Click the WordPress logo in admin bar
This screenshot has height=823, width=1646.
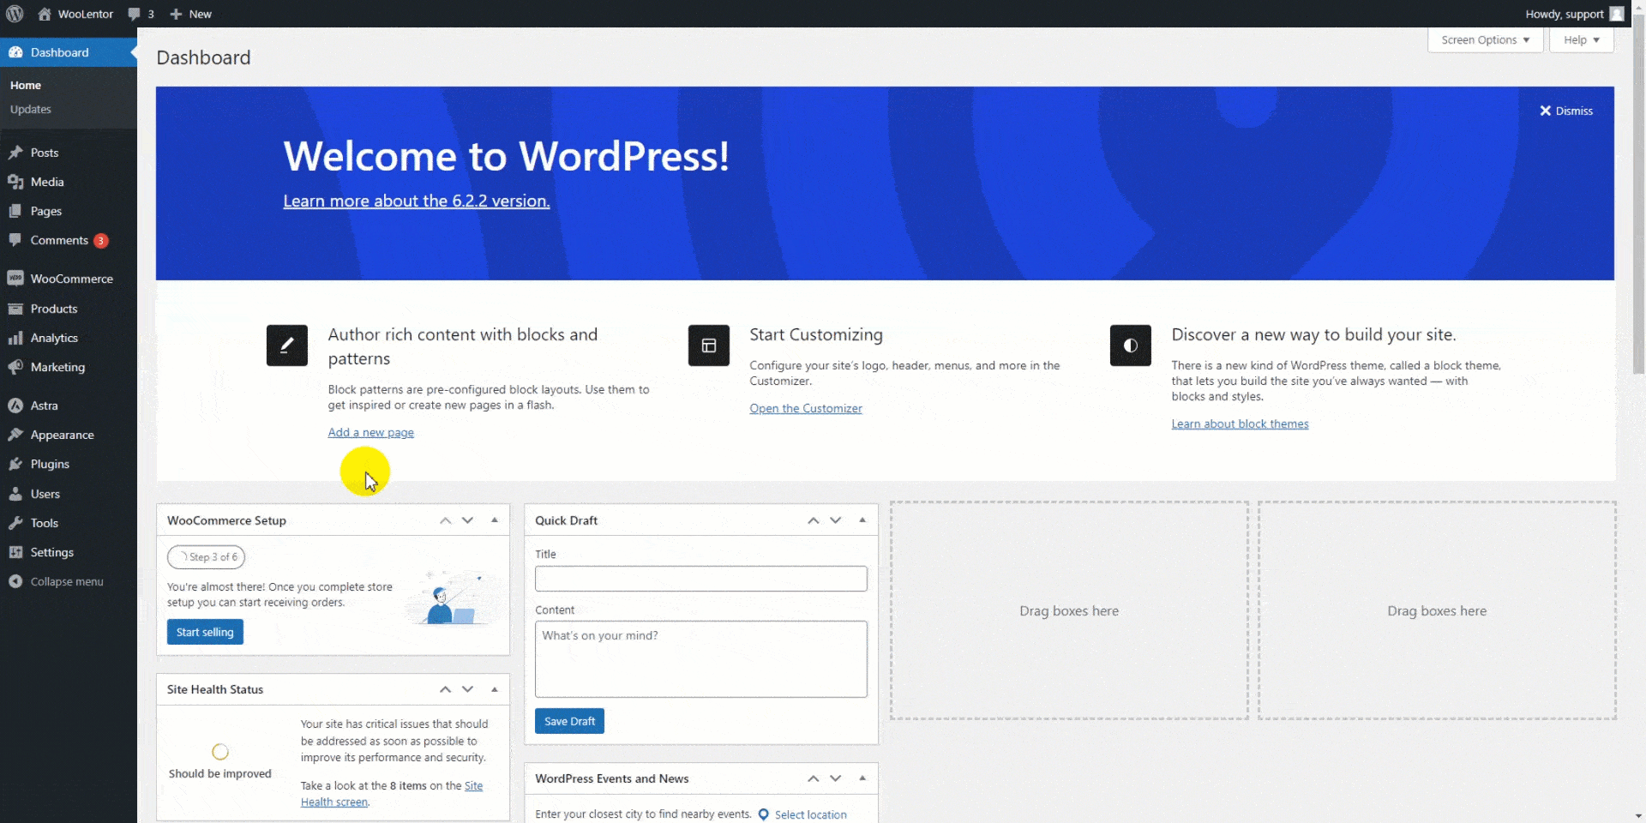coord(15,14)
